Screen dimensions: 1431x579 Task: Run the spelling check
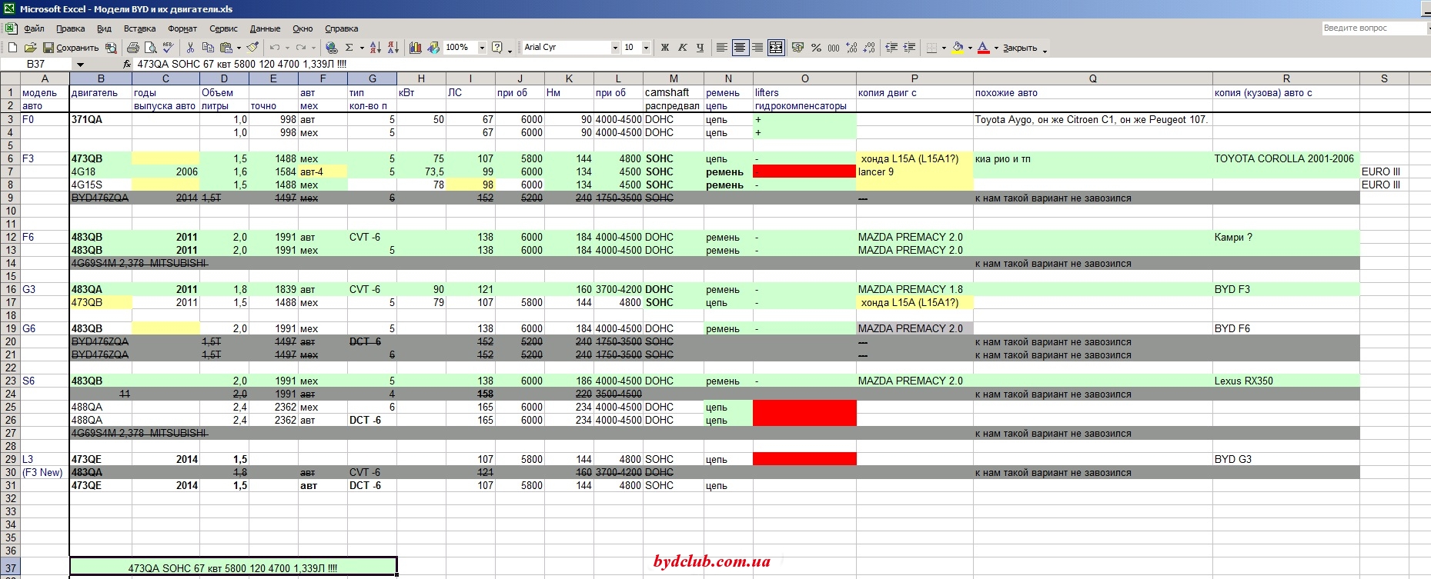coord(168,48)
